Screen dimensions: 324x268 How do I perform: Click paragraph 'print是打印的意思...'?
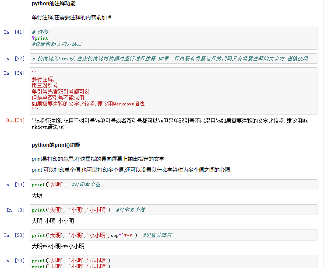pyautogui.click(x=98, y=159)
